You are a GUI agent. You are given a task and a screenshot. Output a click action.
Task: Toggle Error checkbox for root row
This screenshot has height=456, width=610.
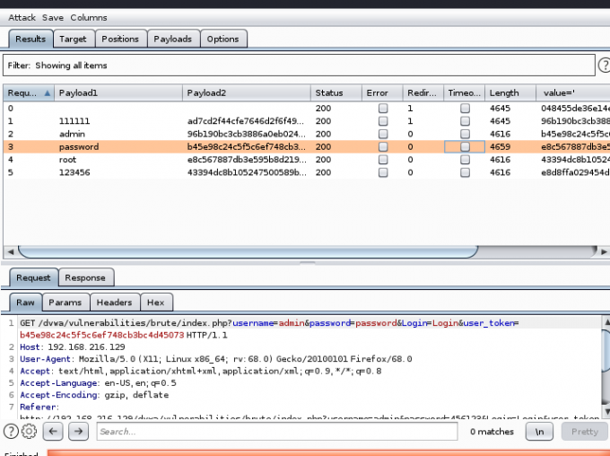[x=383, y=160]
